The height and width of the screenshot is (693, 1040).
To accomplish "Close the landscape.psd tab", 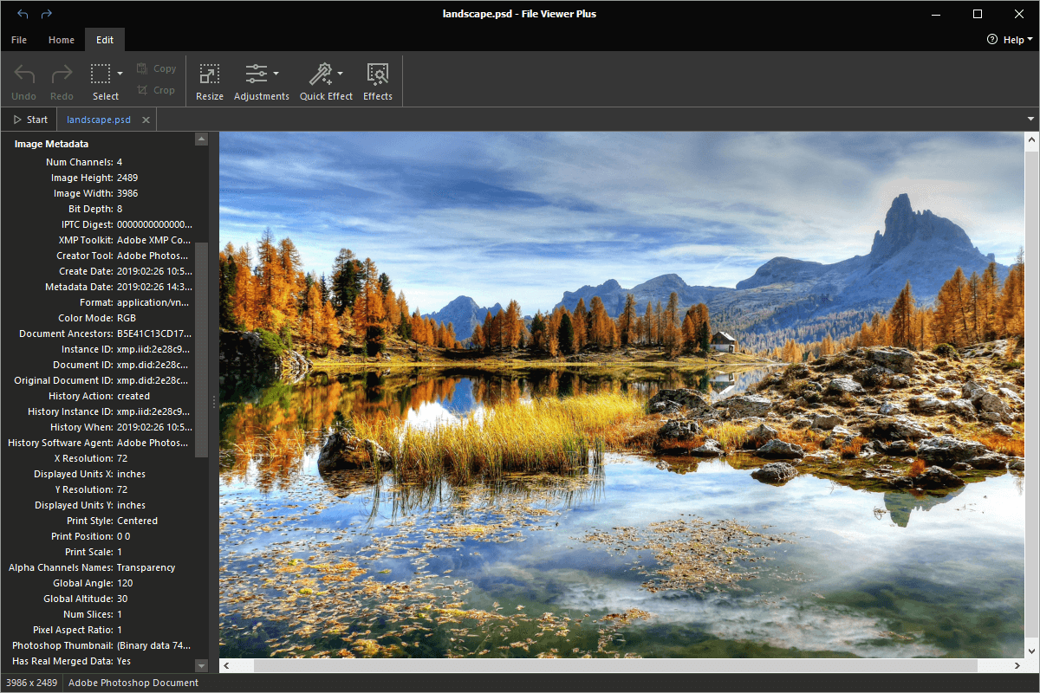I will coord(146,120).
